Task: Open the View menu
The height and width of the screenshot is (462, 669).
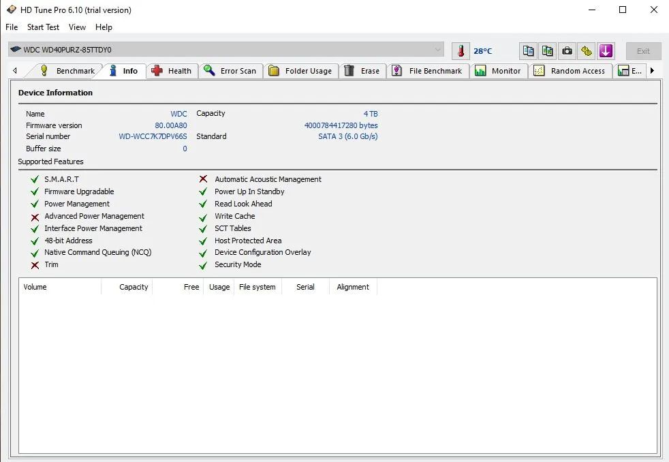Action: pyautogui.click(x=77, y=27)
